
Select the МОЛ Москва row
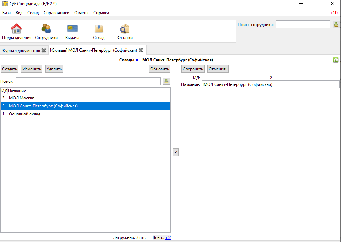point(21,98)
